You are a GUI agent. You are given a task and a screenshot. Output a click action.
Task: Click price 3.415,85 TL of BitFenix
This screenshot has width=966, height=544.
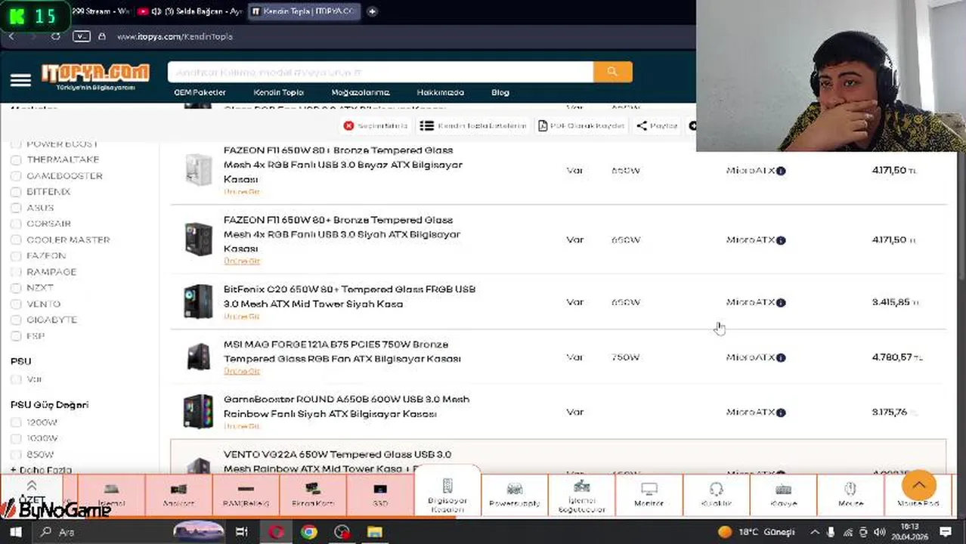[895, 302]
